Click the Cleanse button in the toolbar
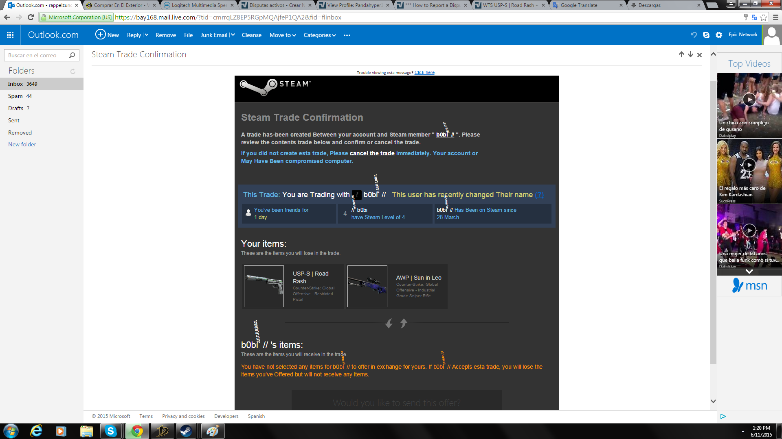The width and height of the screenshot is (782, 439). click(x=252, y=35)
